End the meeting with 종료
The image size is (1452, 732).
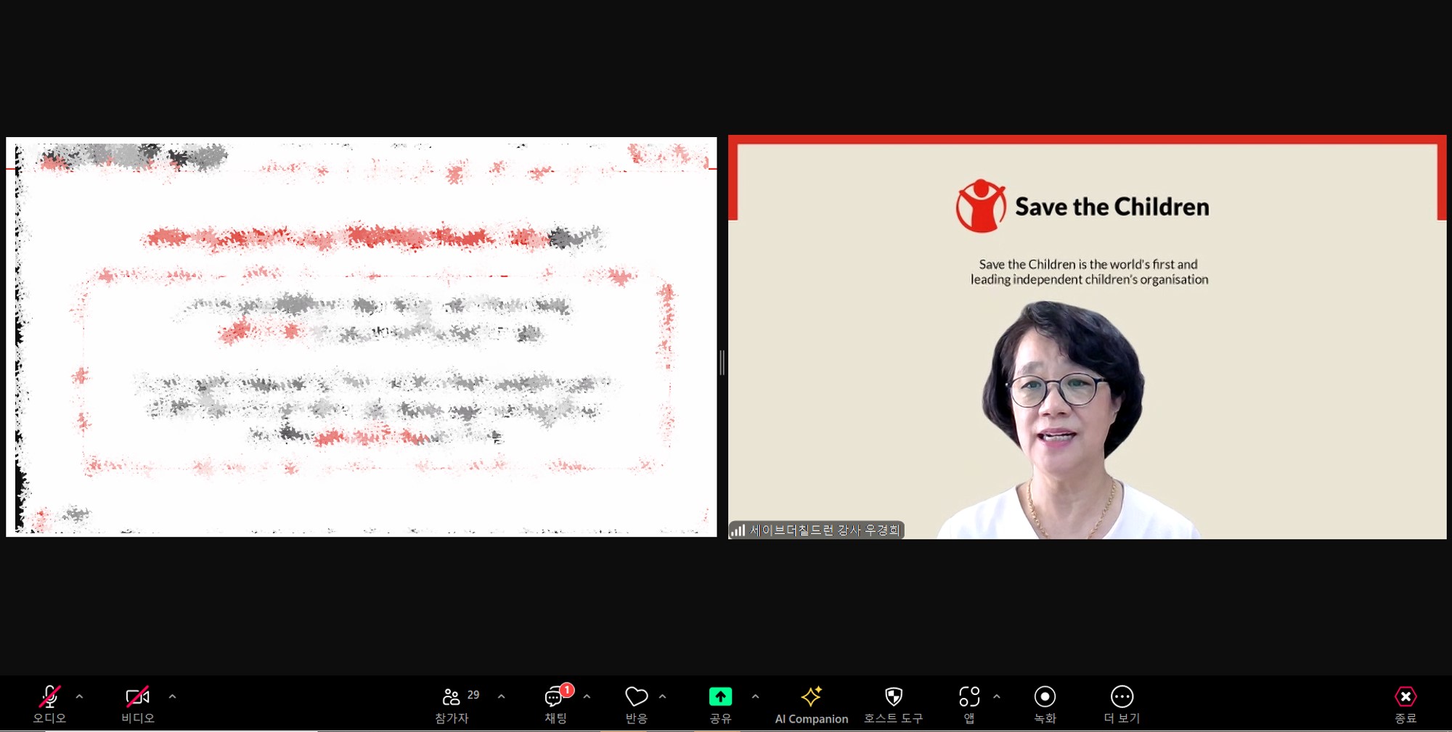pos(1406,704)
